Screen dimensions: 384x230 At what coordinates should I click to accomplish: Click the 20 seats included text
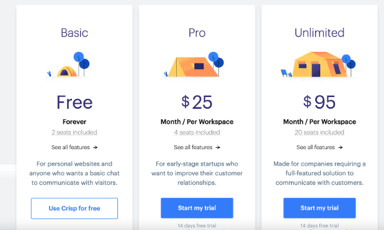(x=319, y=132)
